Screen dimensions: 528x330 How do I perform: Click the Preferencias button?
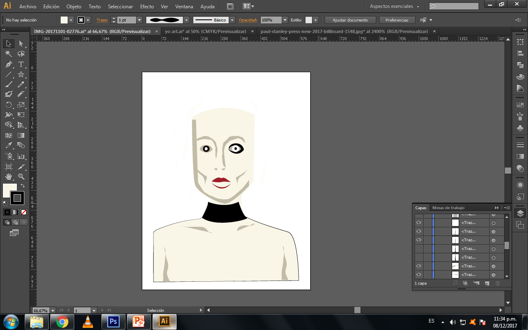click(x=397, y=20)
